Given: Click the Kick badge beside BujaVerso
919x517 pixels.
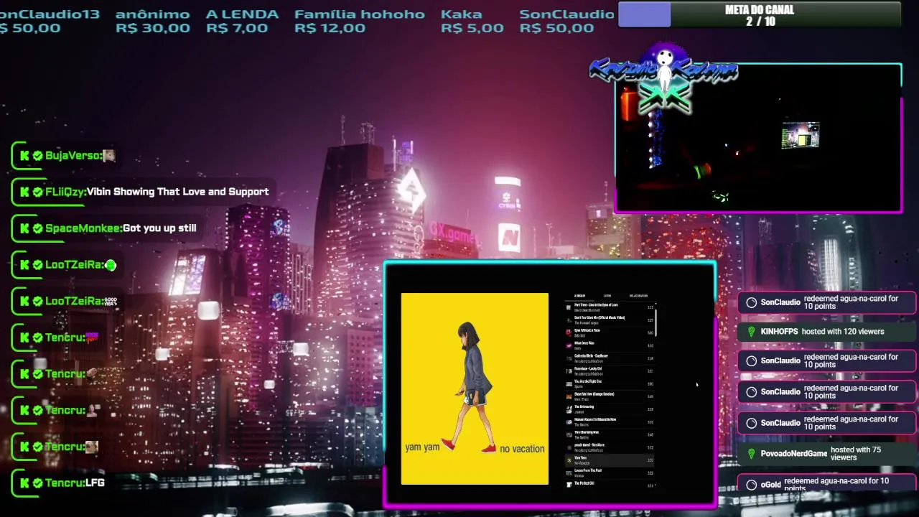Looking at the screenshot, I should (24, 155).
